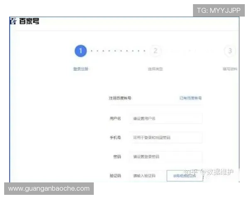Click the 百家号 title text
249x199 pixels.
[x=29, y=21]
